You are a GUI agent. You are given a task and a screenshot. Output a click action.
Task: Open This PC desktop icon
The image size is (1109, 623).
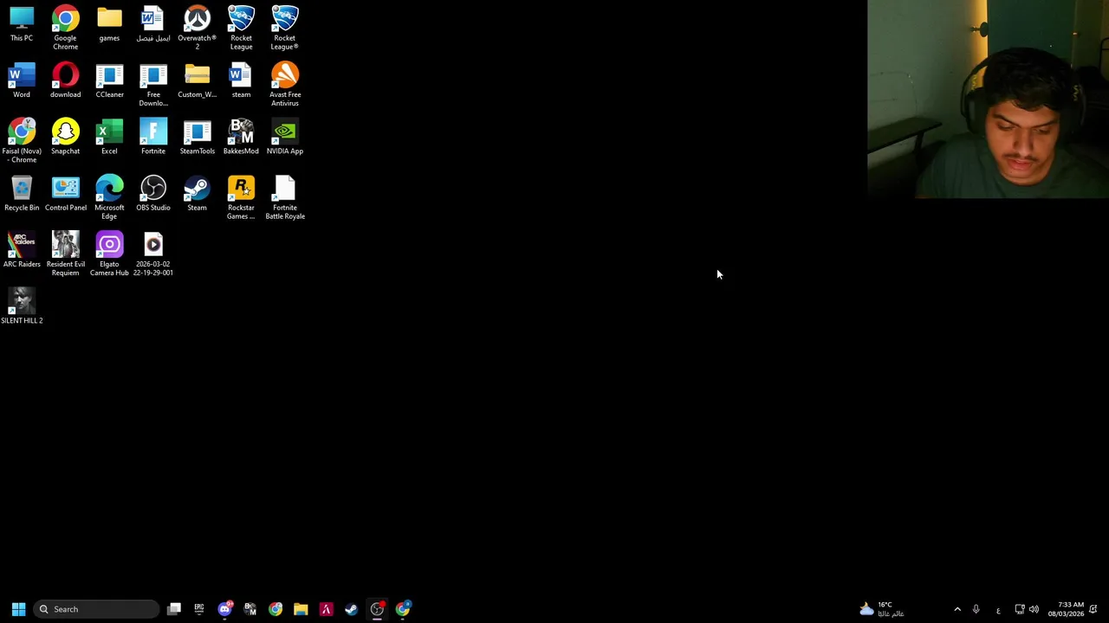22,24
